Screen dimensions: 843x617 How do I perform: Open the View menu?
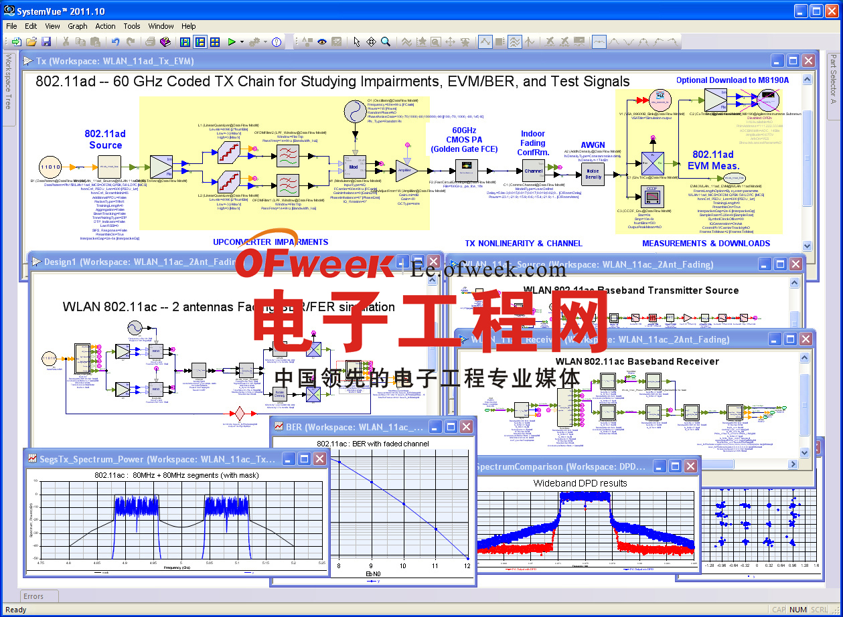point(52,26)
